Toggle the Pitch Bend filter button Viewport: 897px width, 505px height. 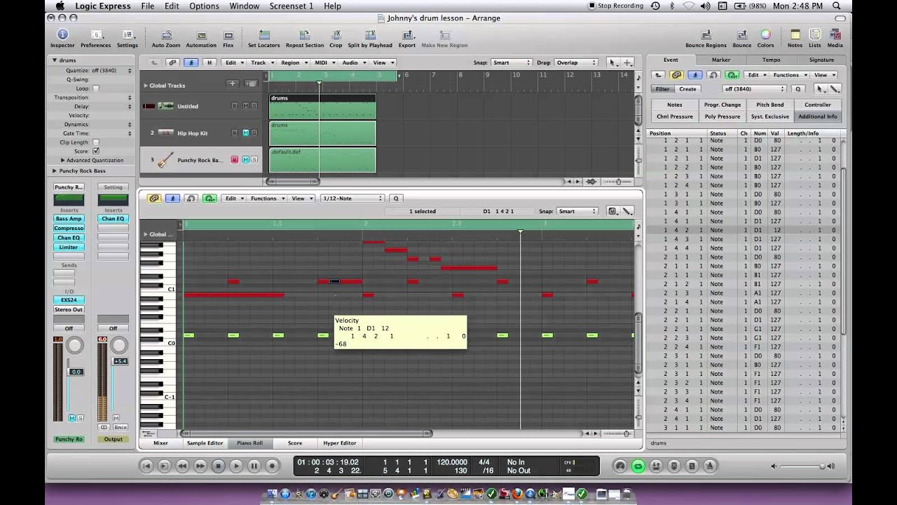(x=769, y=105)
